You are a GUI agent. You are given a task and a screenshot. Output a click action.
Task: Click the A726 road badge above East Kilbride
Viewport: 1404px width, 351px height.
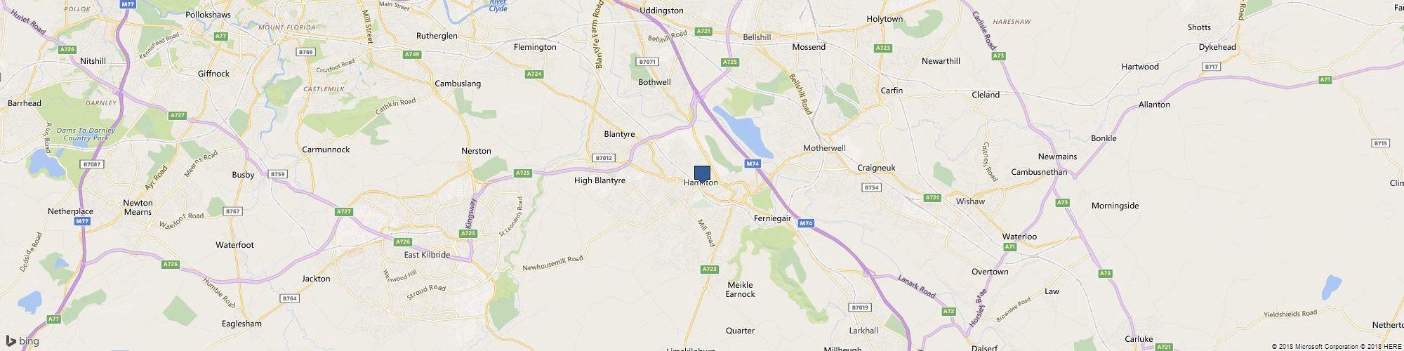pyautogui.click(x=402, y=242)
